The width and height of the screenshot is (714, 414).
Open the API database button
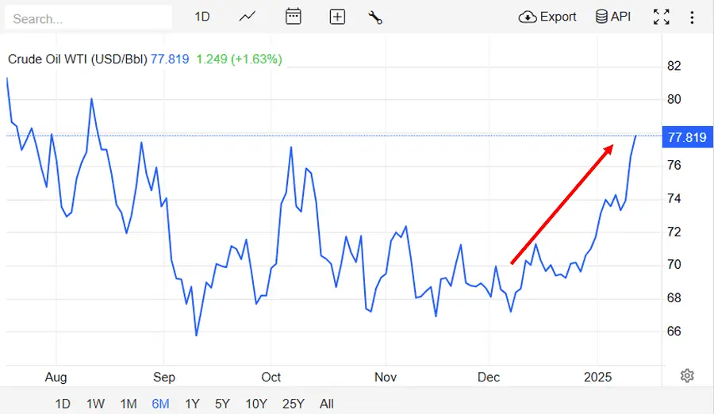[x=613, y=17]
